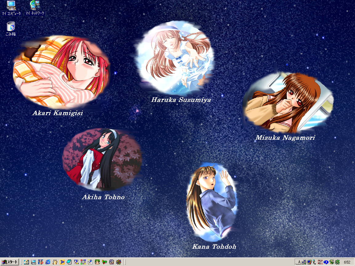This screenshot has height=266, width=355.
Task: Click the ICQ green flower tray icon
Action: (337, 262)
